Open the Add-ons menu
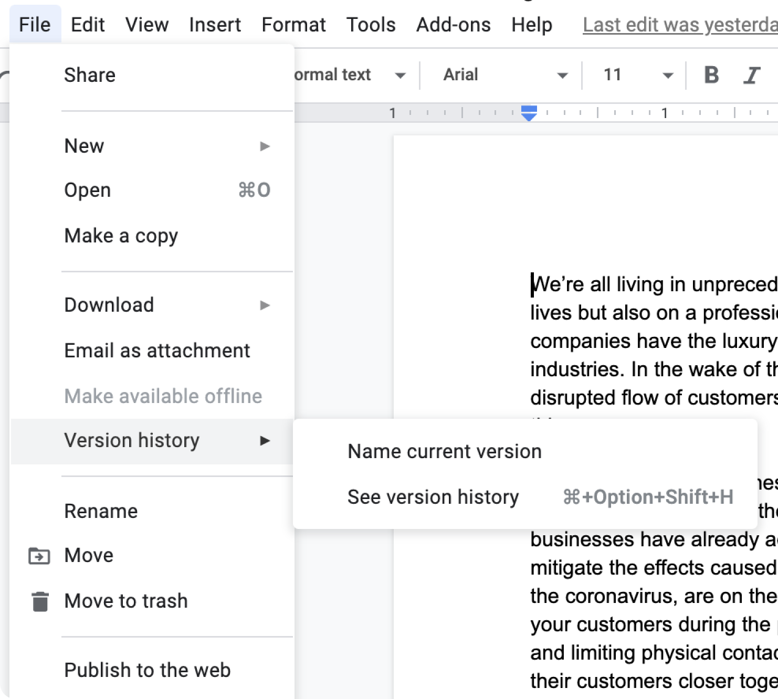This screenshot has width=778, height=699. [x=453, y=24]
